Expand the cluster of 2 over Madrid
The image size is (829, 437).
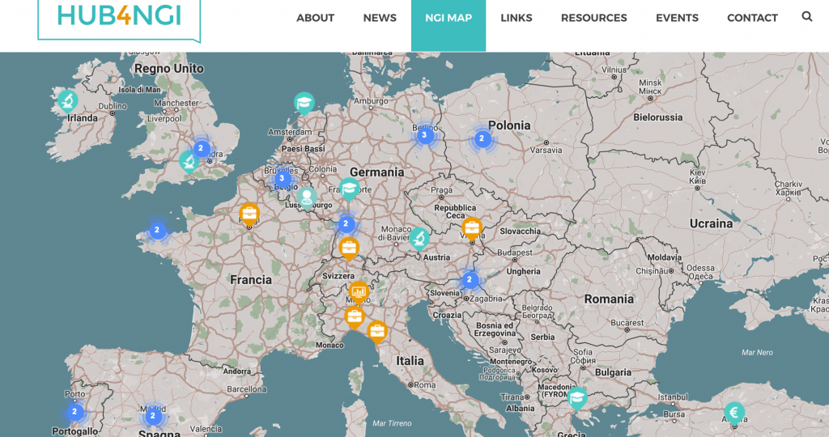click(x=153, y=417)
